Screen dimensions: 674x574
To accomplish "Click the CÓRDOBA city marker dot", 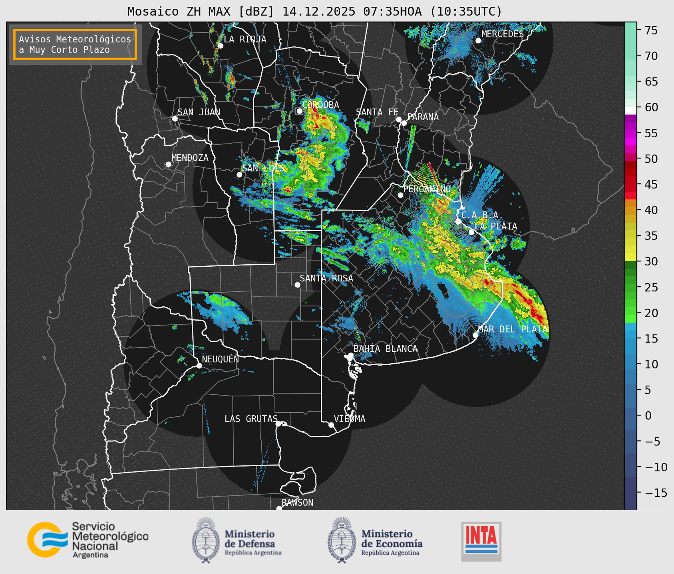I will coord(300,111).
